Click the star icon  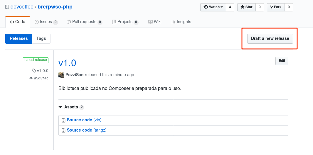click(242, 7)
